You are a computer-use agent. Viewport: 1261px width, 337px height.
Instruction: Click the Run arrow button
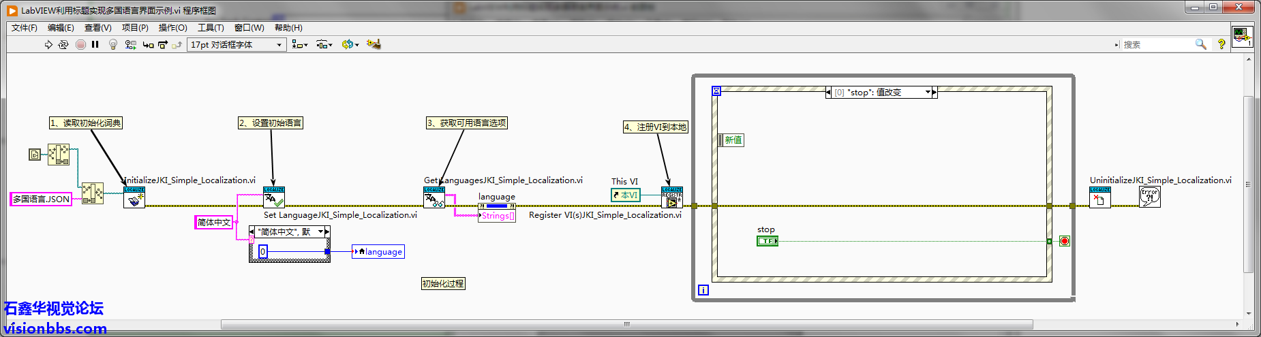coord(48,44)
